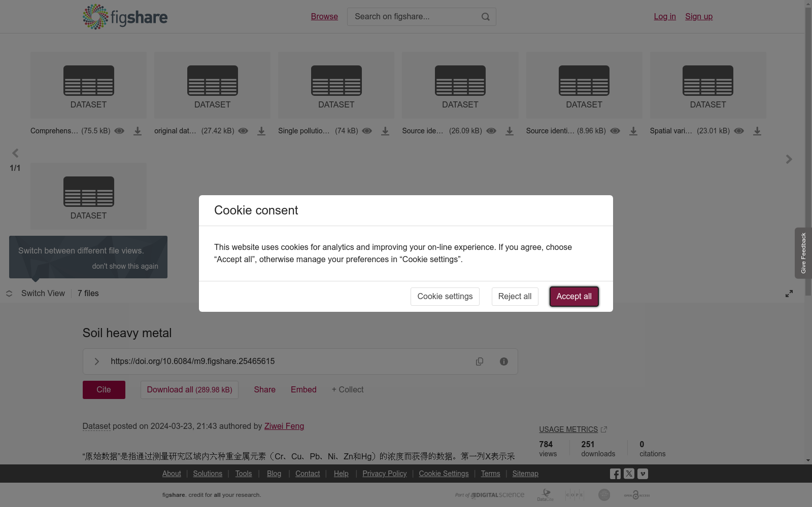This screenshot has height=507, width=812.
Task: Open the Tools footer link
Action: [x=244, y=474]
